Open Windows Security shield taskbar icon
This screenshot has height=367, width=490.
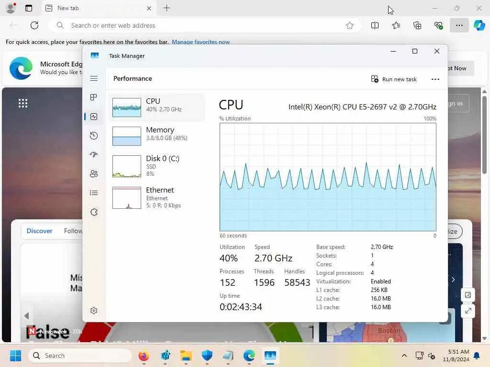tap(207, 356)
